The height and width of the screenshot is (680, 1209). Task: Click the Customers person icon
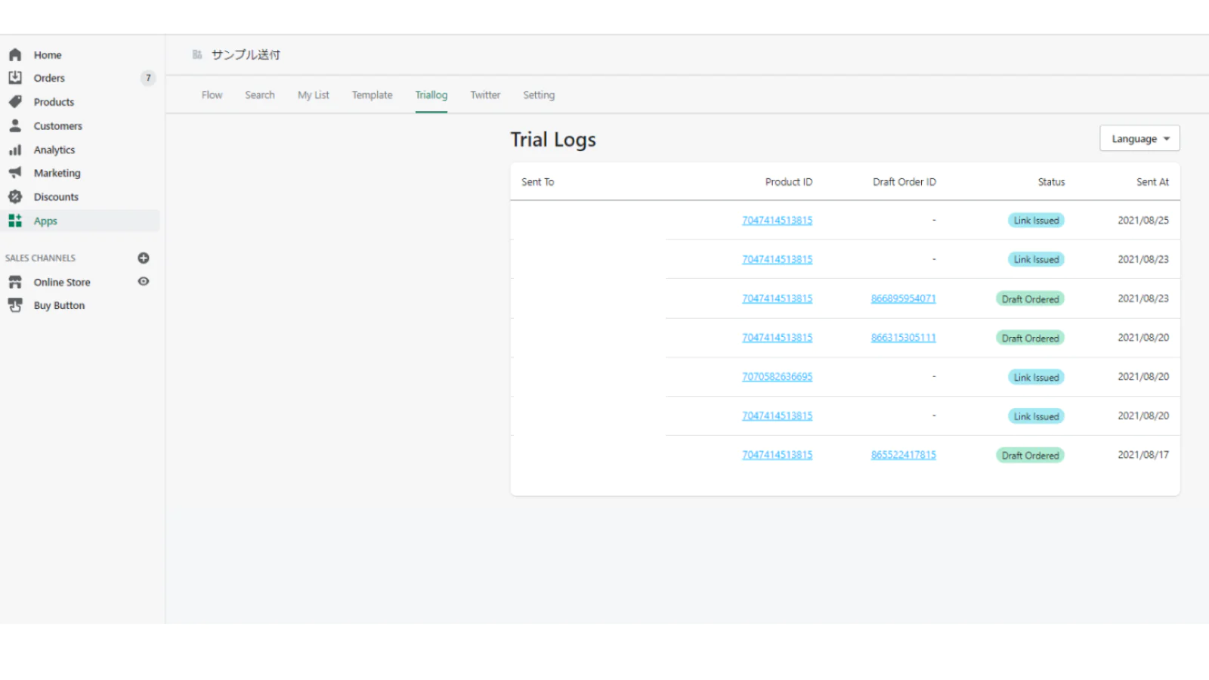pos(15,125)
